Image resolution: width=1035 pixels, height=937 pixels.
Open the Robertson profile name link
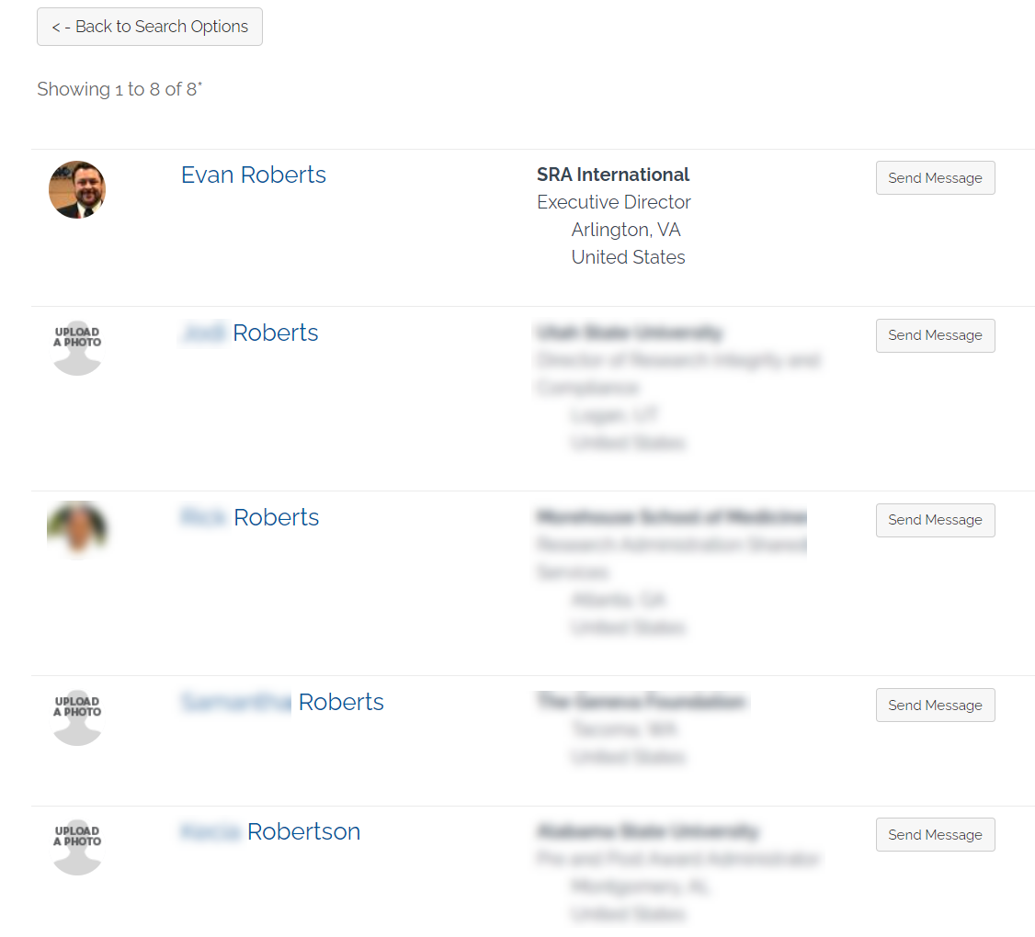pyautogui.click(x=270, y=831)
